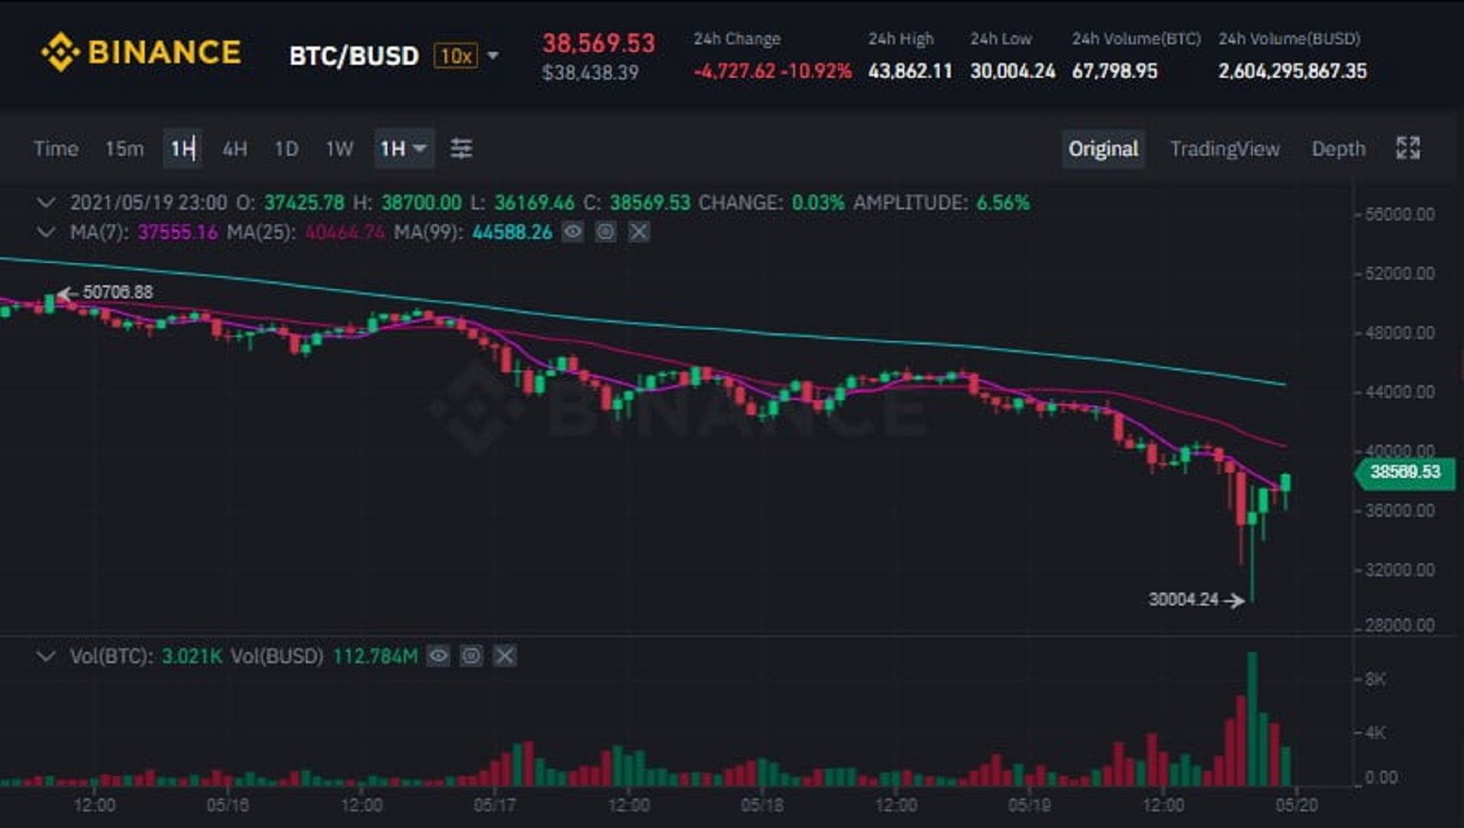Open the BTC/BUSD pair dropdown arrow
The height and width of the screenshot is (828, 1464).
493,56
